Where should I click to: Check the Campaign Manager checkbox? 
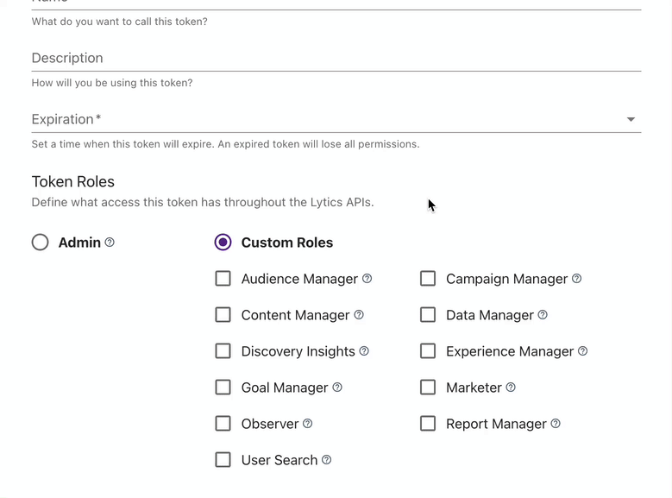point(428,279)
